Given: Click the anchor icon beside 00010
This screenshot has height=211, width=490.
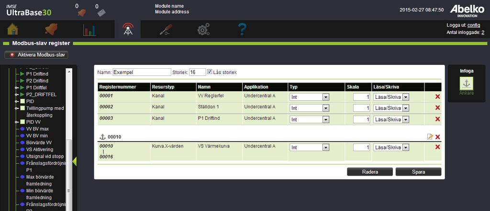Looking at the screenshot, I should [x=102, y=137].
